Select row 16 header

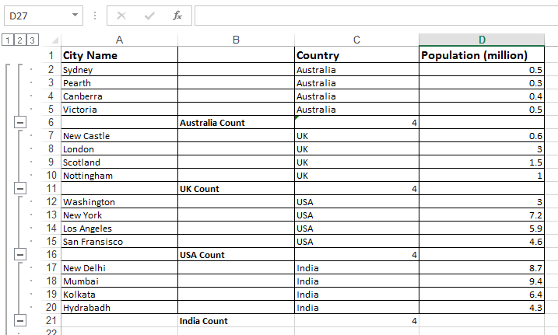coord(51,255)
